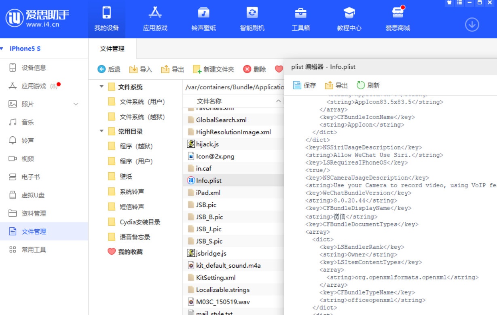Open 资料管理 in the sidebar

pos(44,213)
